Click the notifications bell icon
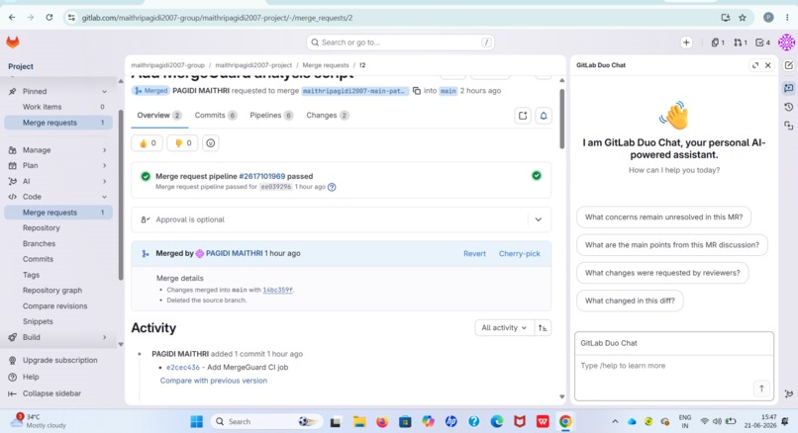 pos(543,116)
